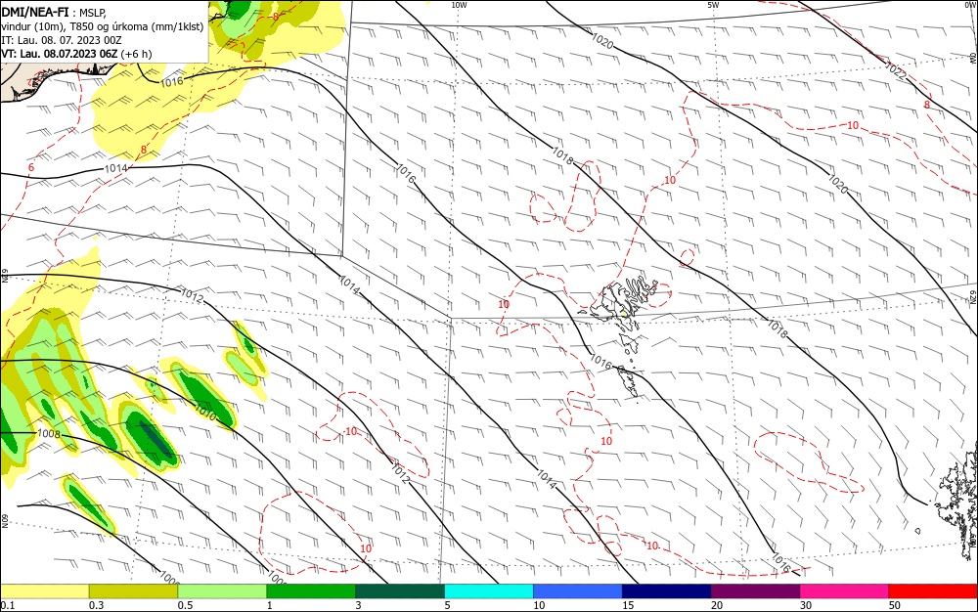Image resolution: width=978 pixels, height=612 pixels.
Task: Click the '10W' longitude label
Action: tap(459, 5)
